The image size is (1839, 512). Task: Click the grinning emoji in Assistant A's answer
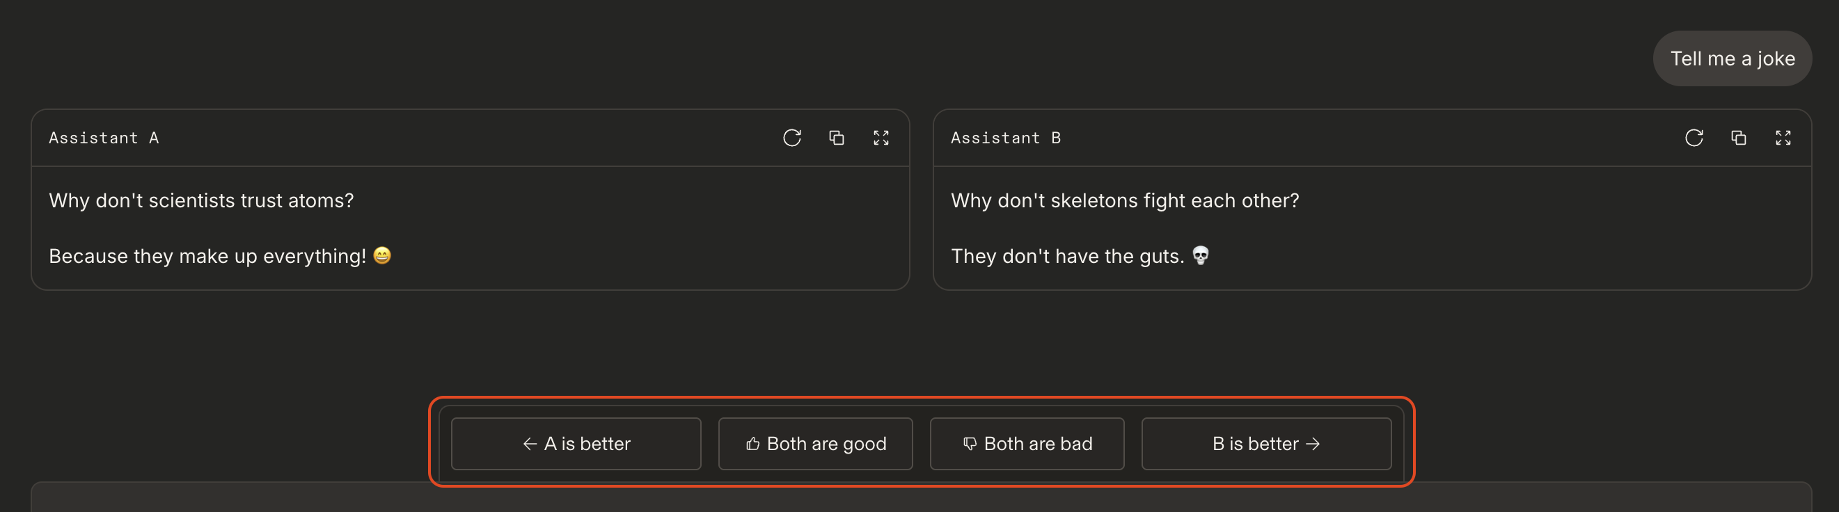click(382, 255)
